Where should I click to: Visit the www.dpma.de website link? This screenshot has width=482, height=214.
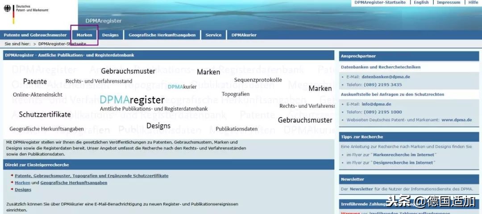tap(457, 120)
